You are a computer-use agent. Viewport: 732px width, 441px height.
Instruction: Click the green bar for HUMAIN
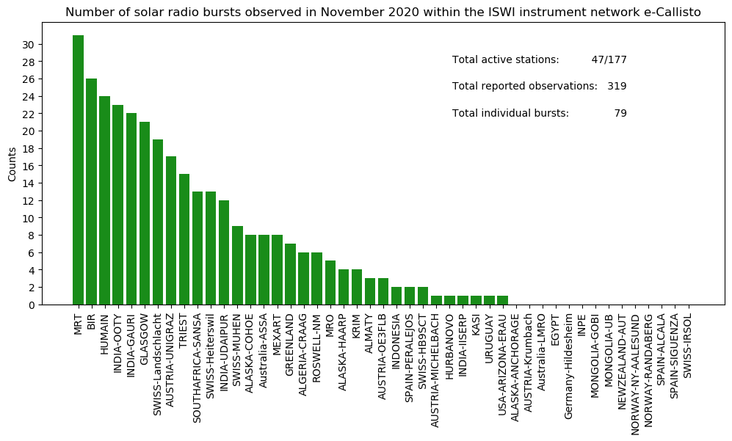point(104,200)
